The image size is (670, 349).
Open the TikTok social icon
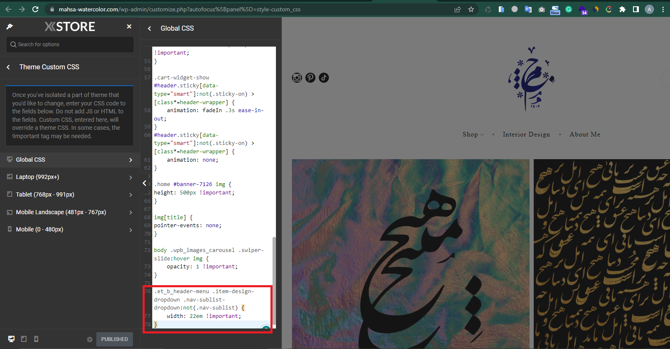click(x=324, y=78)
